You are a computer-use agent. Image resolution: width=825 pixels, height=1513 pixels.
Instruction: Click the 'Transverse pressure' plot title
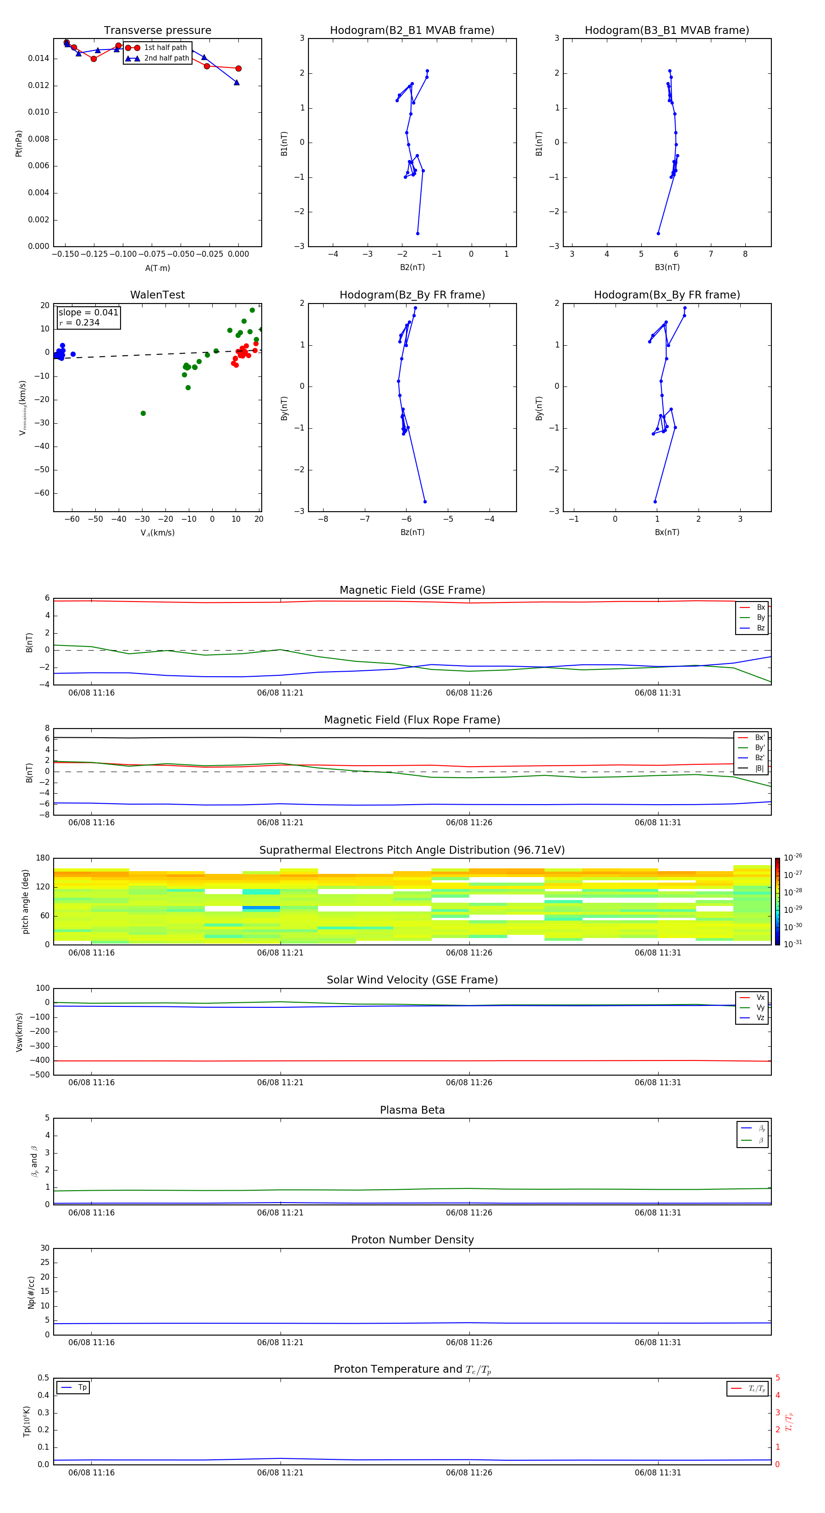pyautogui.click(x=157, y=31)
